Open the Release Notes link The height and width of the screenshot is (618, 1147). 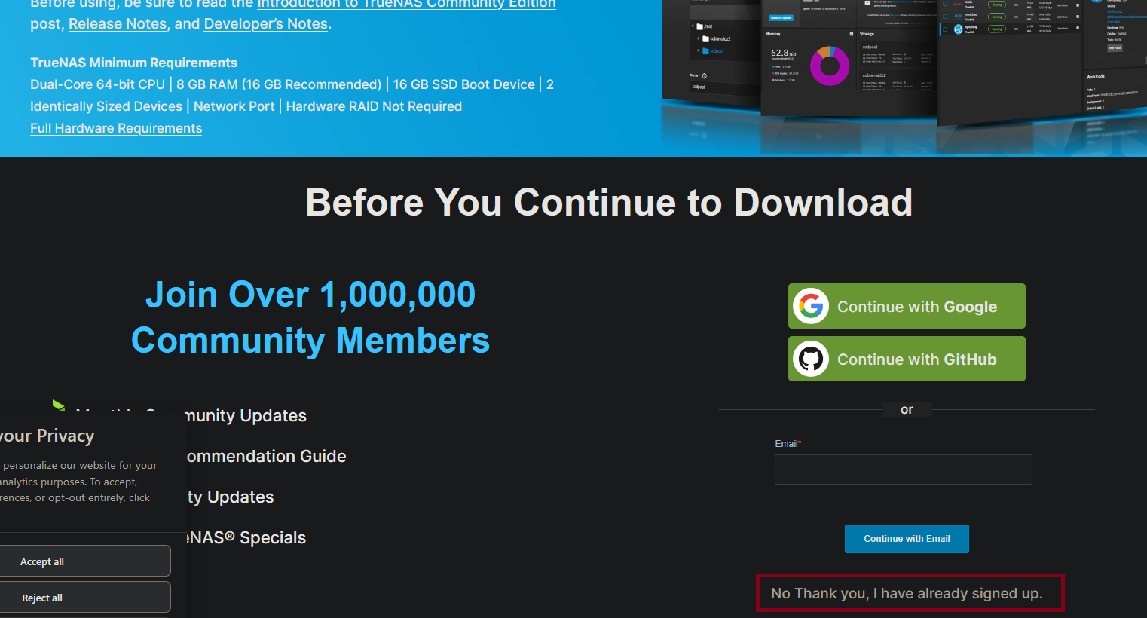(x=118, y=24)
